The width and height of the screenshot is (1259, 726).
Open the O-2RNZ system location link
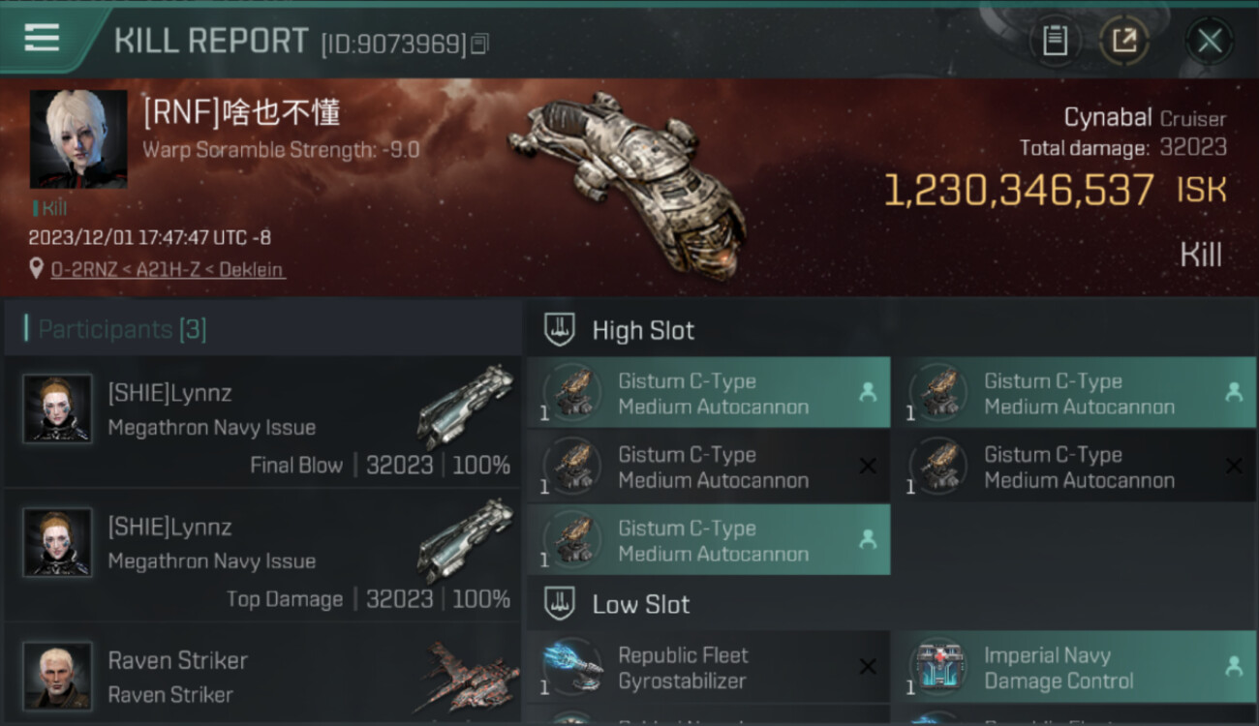168,270
